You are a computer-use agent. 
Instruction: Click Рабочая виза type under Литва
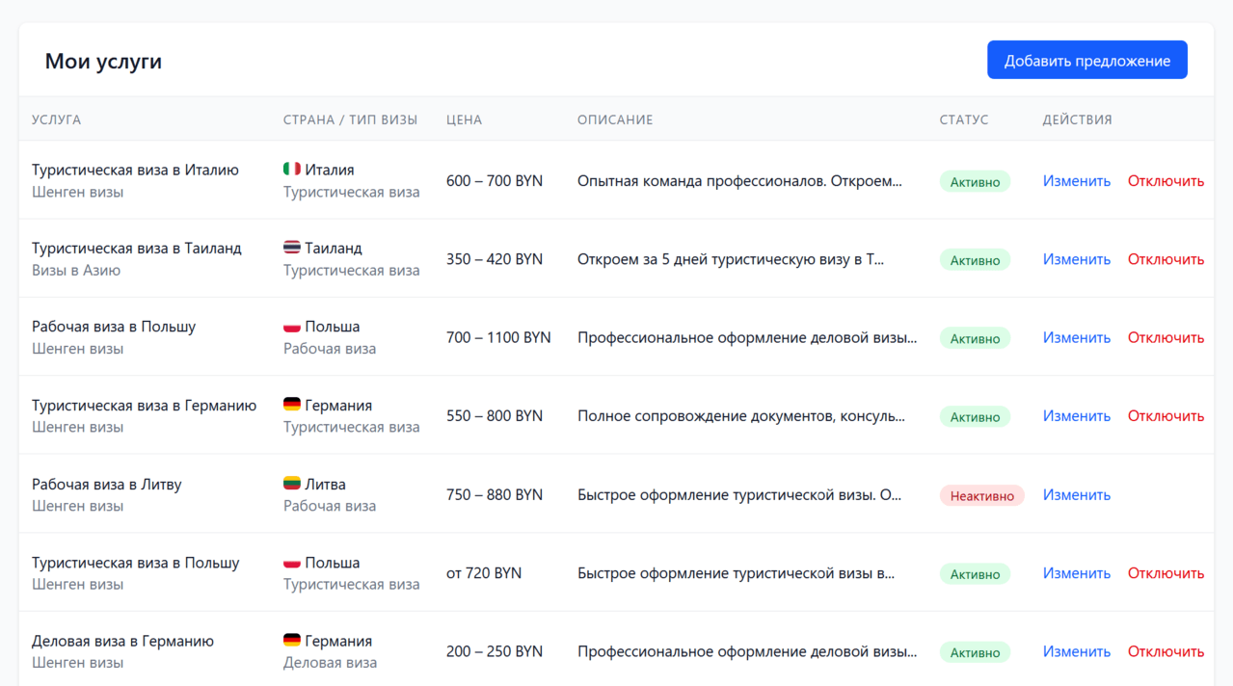coord(330,506)
